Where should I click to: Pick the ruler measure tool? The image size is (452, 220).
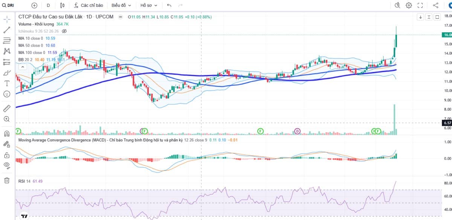point(6,108)
